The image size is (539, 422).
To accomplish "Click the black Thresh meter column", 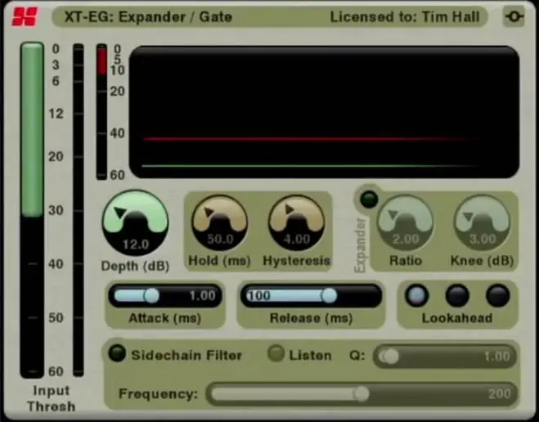I will click(x=79, y=209).
